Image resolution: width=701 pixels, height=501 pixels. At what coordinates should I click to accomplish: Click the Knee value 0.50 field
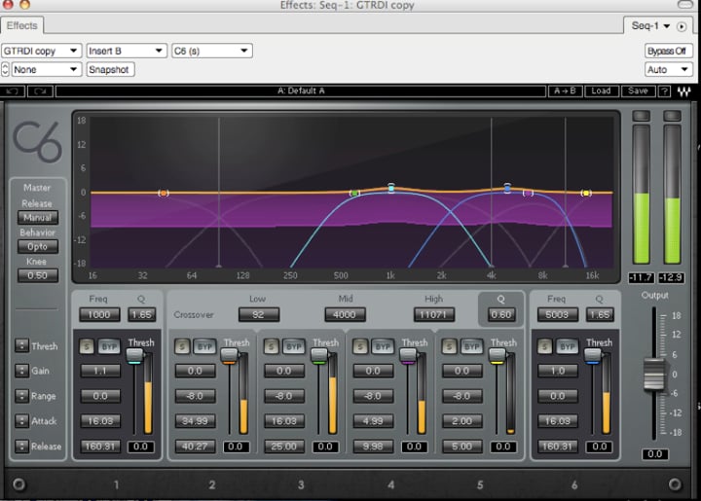coord(38,275)
